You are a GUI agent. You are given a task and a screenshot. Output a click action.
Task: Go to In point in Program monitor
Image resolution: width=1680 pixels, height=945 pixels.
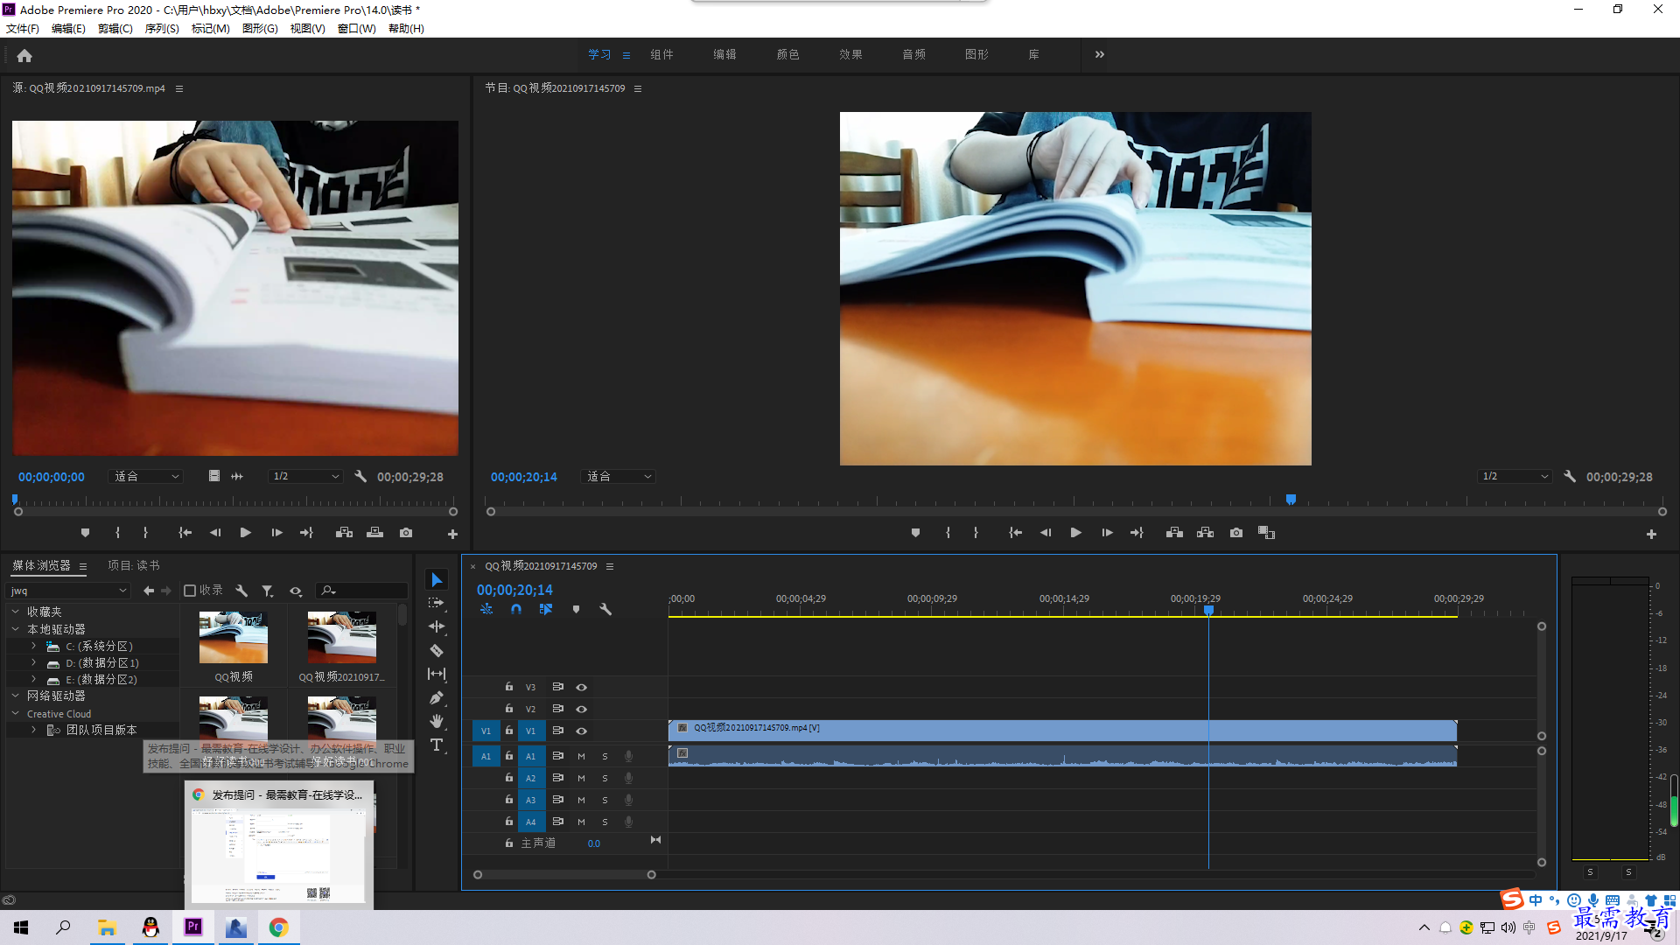(x=1015, y=533)
